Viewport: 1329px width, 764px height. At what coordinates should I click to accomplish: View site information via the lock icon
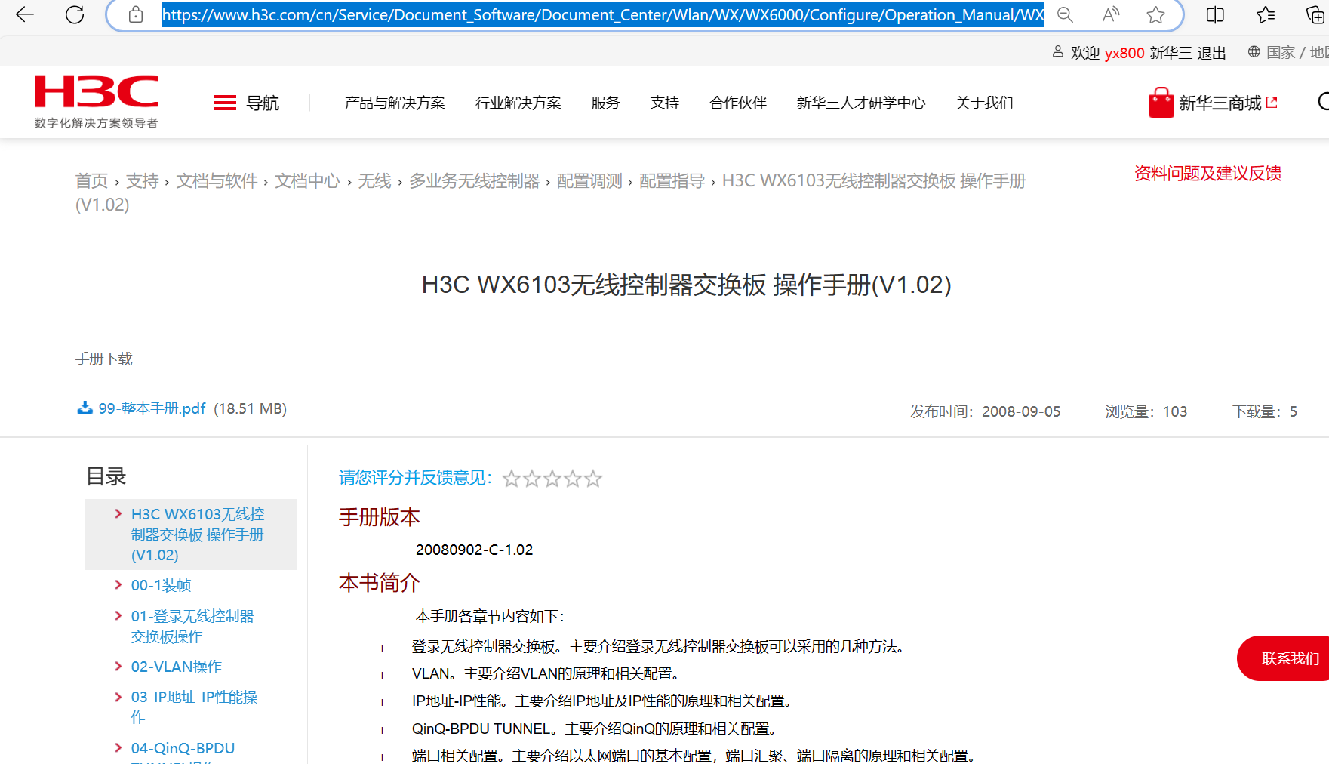pyautogui.click(x=136, y=14)
